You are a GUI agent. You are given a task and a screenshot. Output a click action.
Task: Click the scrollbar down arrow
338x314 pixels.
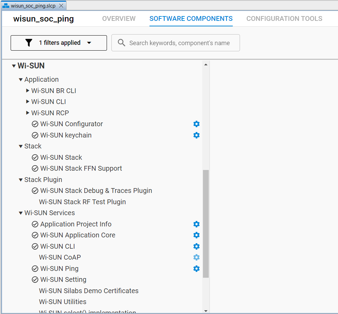[x=206, y=311]
